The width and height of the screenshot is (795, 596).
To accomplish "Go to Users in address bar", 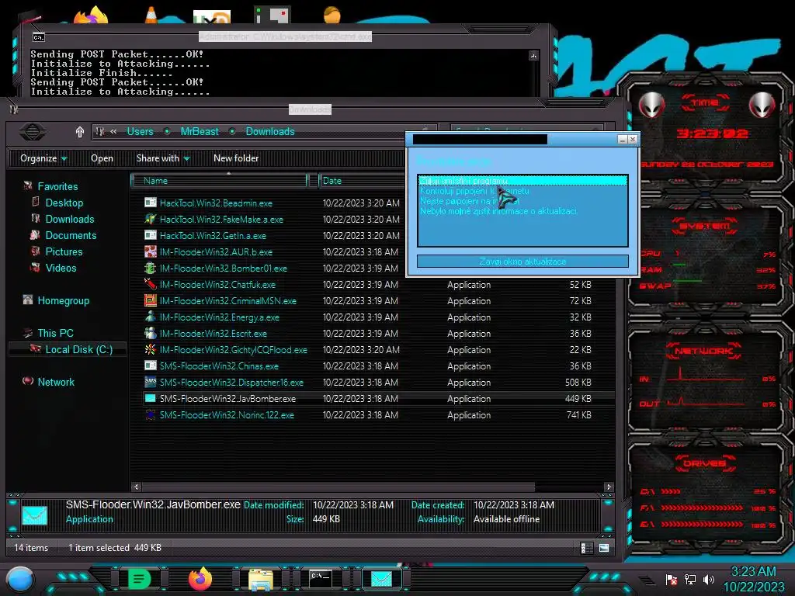I will pyautogui.click(x=140, y=131).
